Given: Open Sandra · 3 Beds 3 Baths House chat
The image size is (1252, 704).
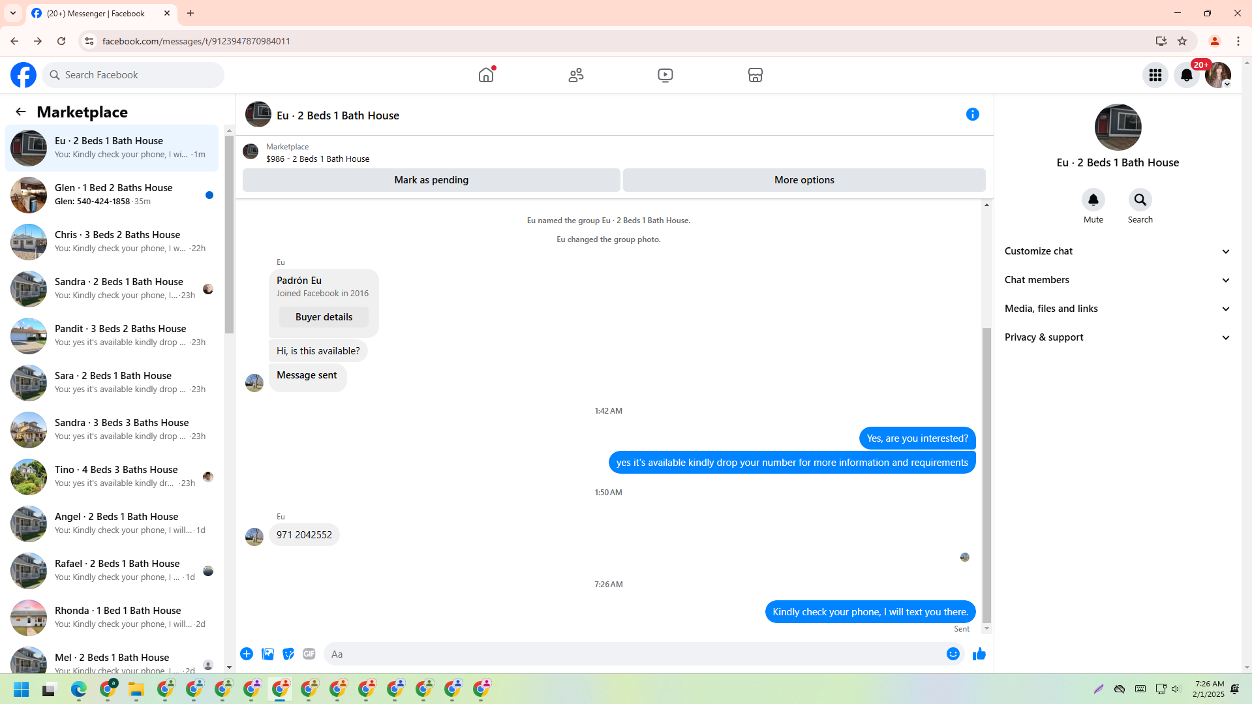Looking at the screenshot, I should 112,430.
